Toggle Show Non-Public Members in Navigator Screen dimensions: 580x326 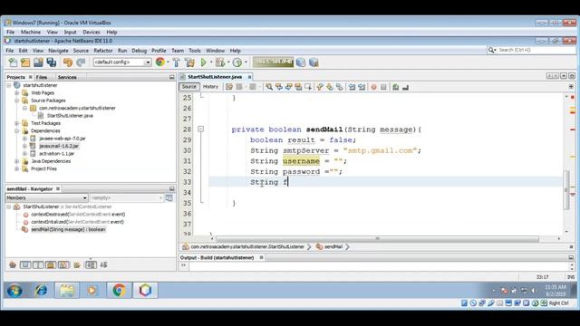(x=51, y=264)
